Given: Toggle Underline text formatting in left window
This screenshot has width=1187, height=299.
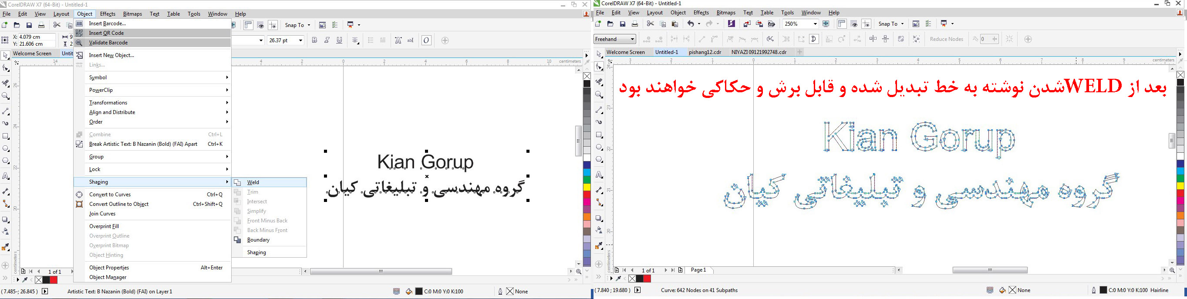Looking at the screenshot, I should coord(340,40).
